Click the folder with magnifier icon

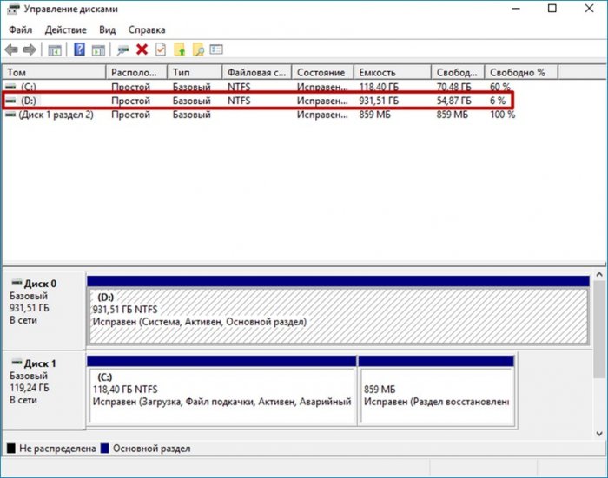(198, 49)
